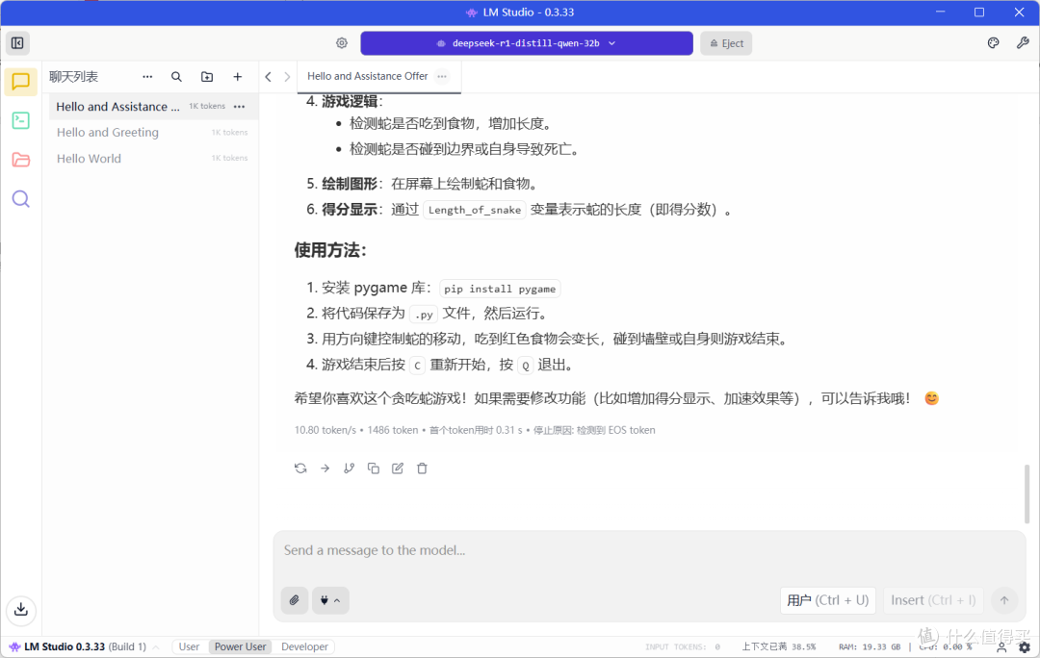Switch to Power User mode
The height and width of the screenshot is (658, 1040).
coord(240,646)
